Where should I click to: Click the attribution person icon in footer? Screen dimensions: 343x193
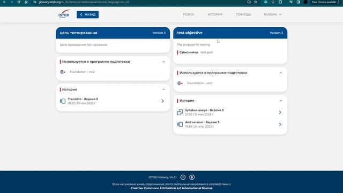(x=192, y=177)
